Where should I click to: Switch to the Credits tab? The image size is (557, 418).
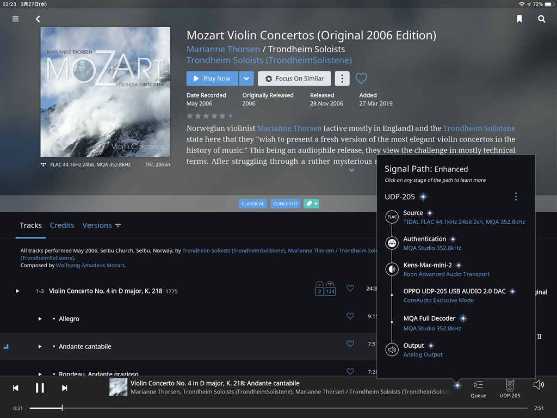click(x=62, y=225)
